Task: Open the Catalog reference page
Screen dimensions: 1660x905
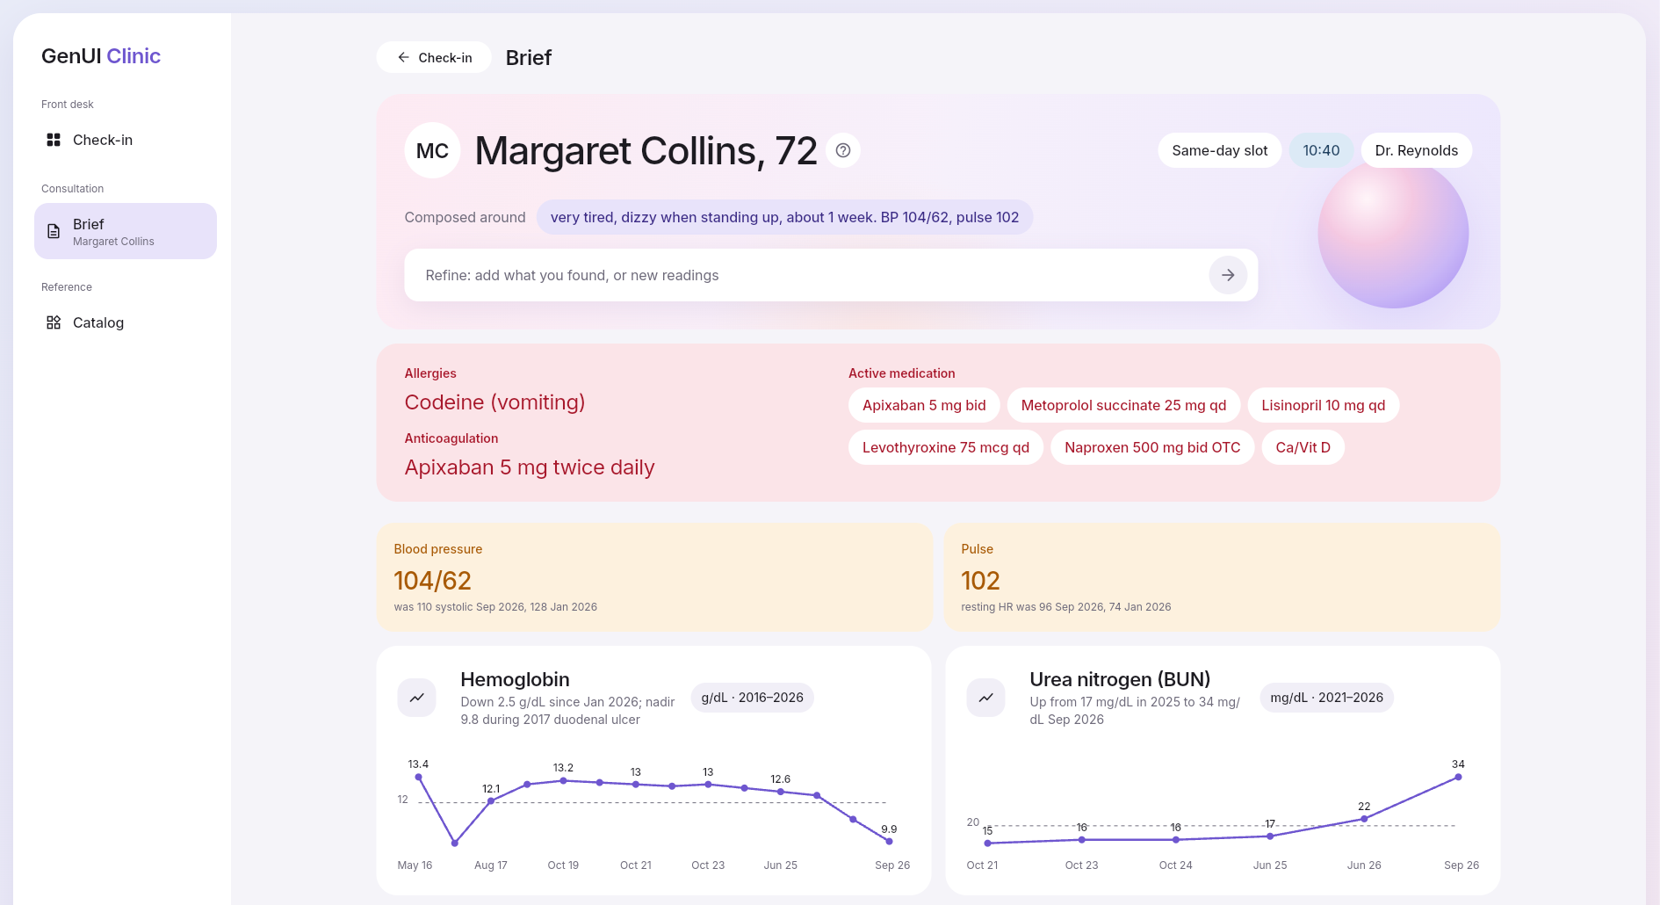Action: coord(126,322)
